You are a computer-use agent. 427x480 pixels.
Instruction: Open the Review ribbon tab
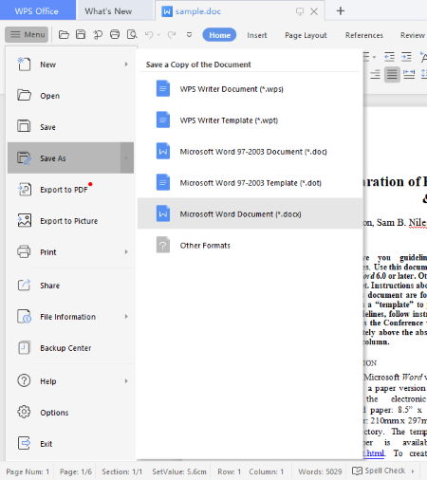[413, 35]
